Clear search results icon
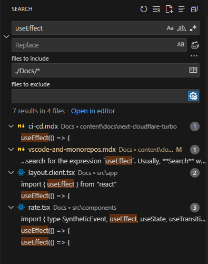The image size is (208, 264). pyautogui.click(x=156, y=9)
